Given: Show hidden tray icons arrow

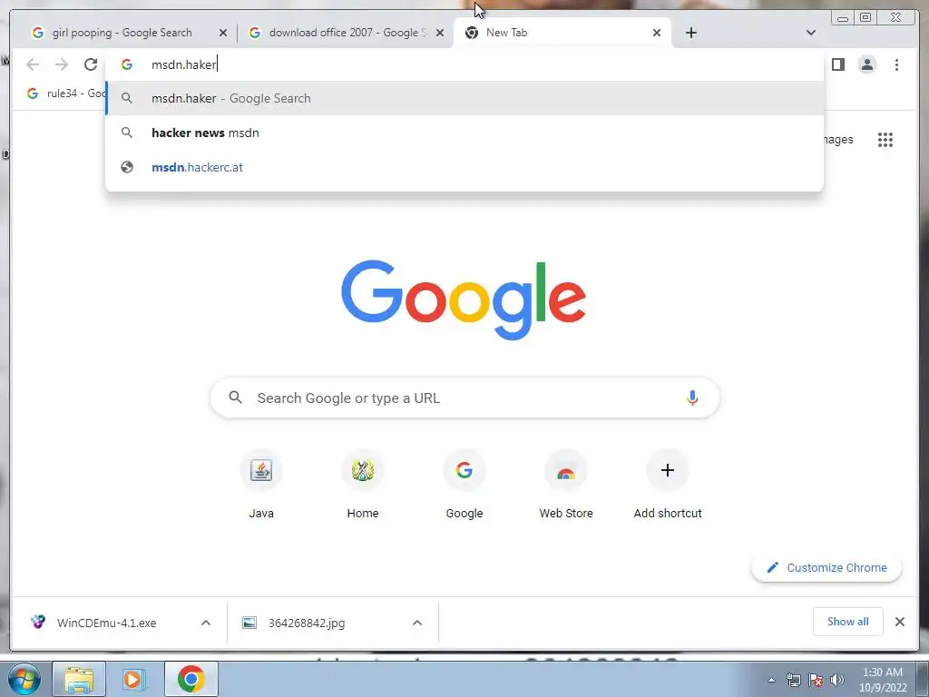Looking at the screenshot, I should click(771, 680).
